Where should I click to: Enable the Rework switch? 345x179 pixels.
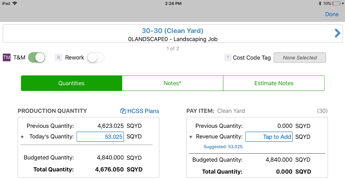click(x=95, y=57)
